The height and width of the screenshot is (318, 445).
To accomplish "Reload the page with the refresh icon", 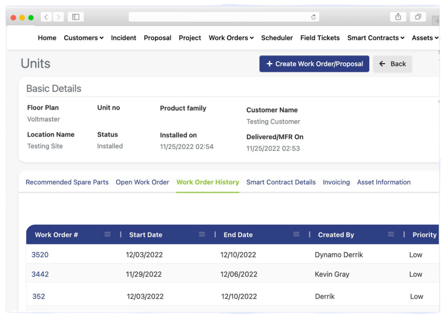I will pyautogui.click(x=314, y=17).
